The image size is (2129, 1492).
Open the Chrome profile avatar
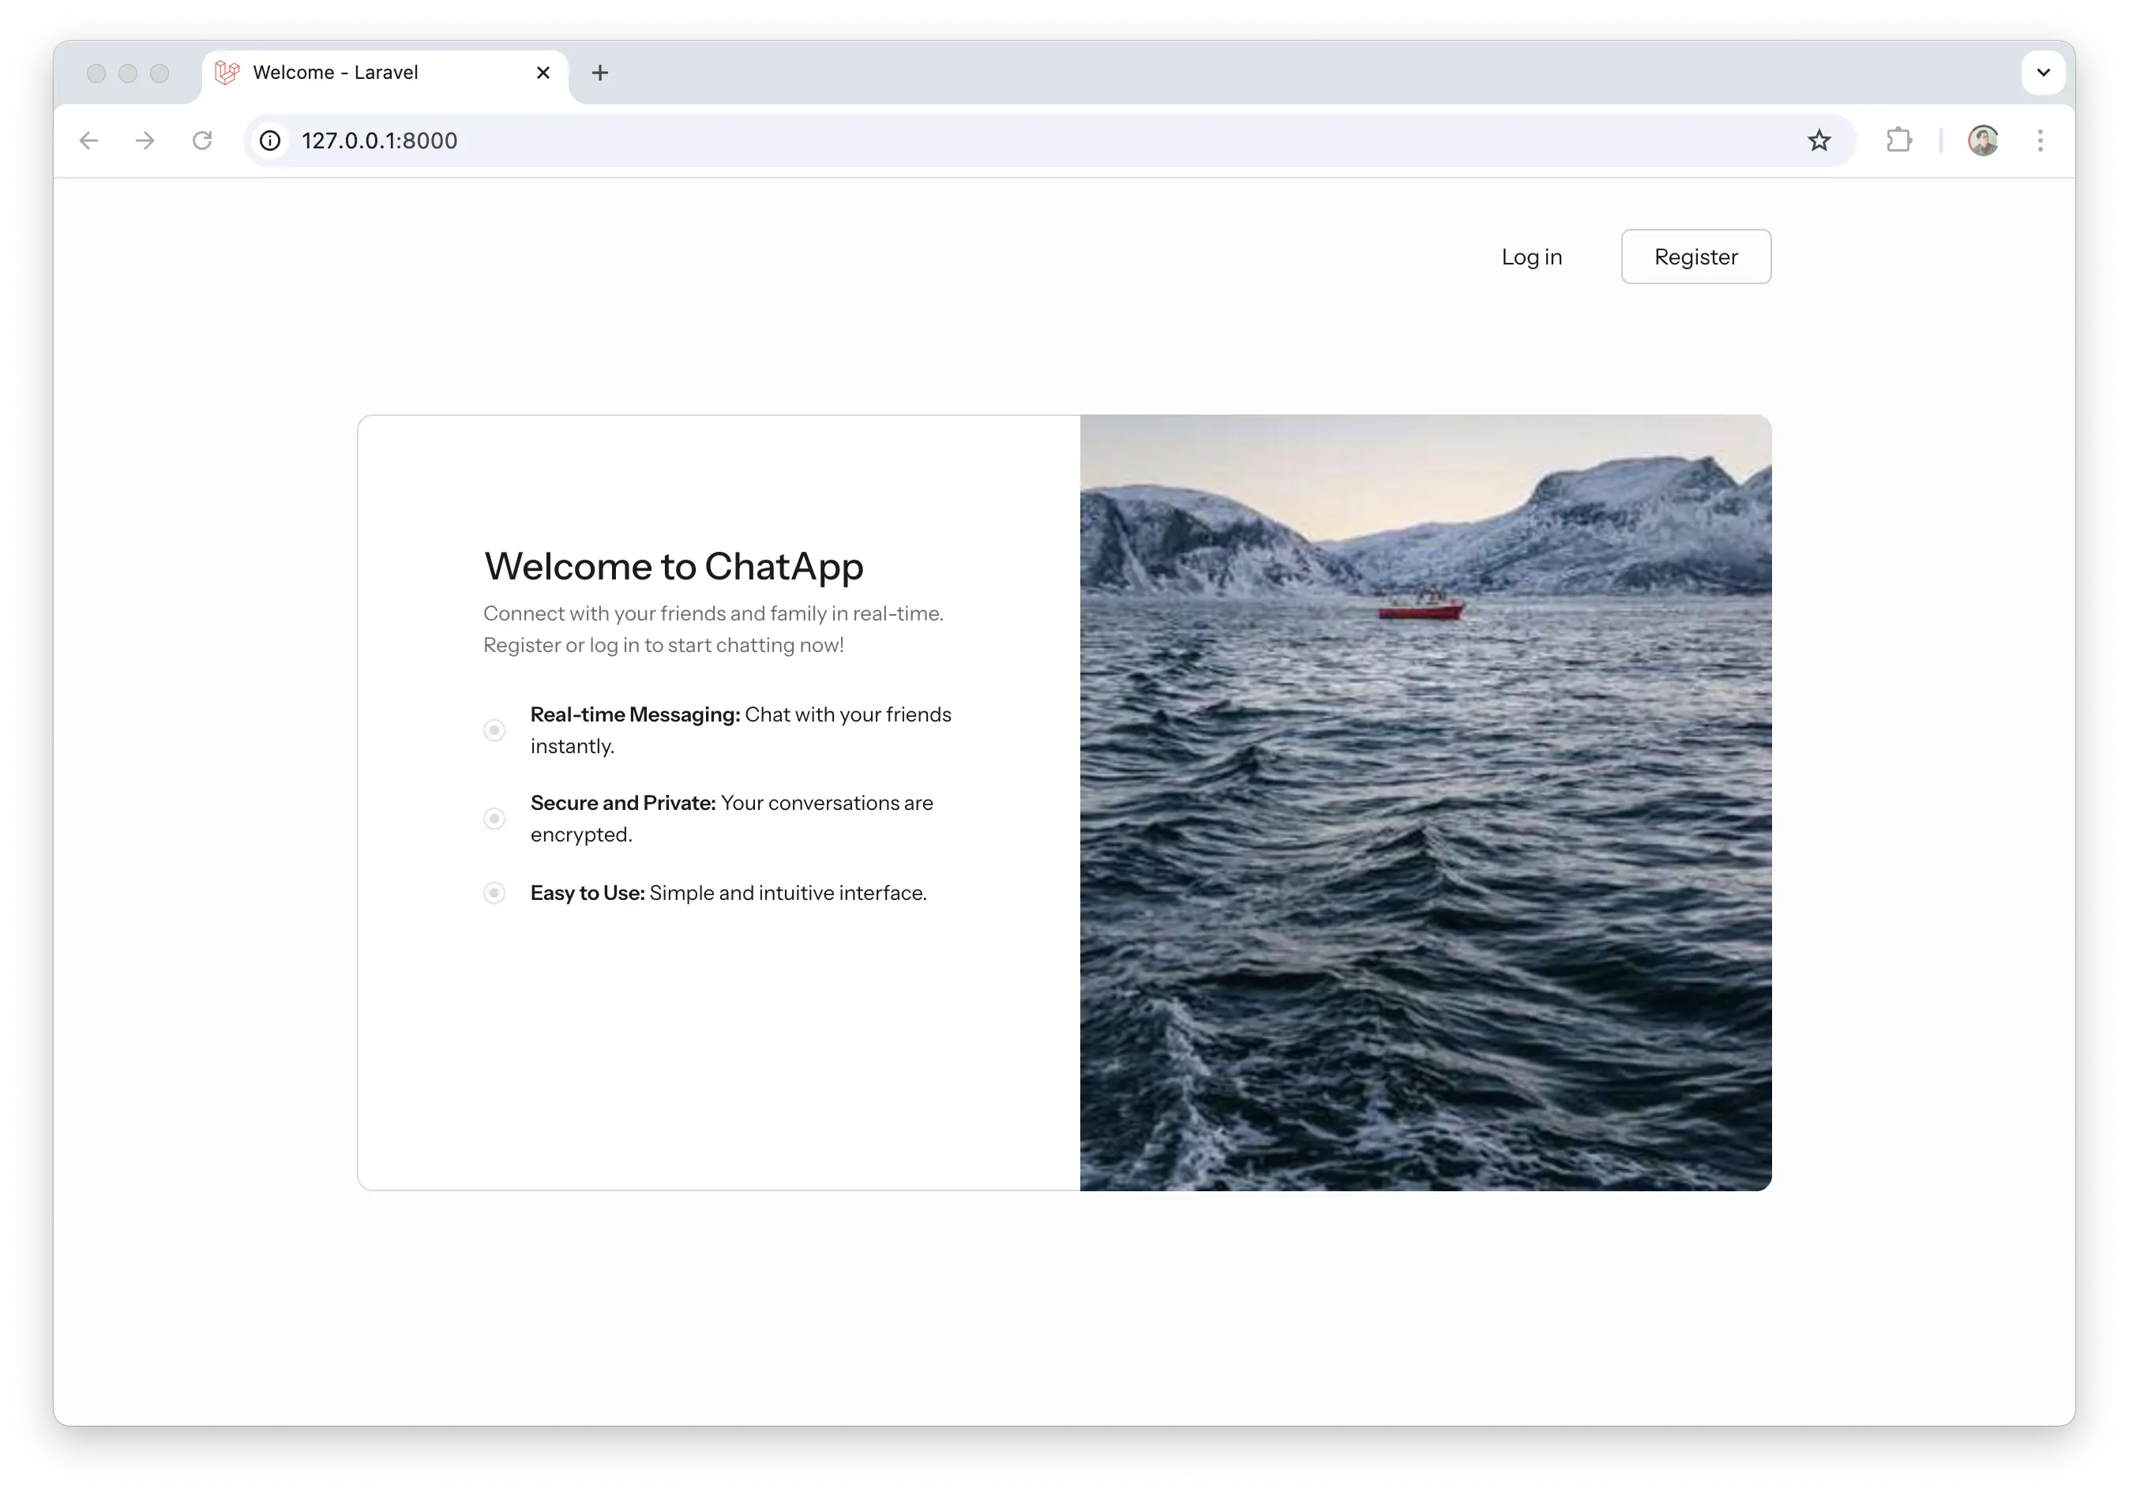click(x=1982, y=141)
